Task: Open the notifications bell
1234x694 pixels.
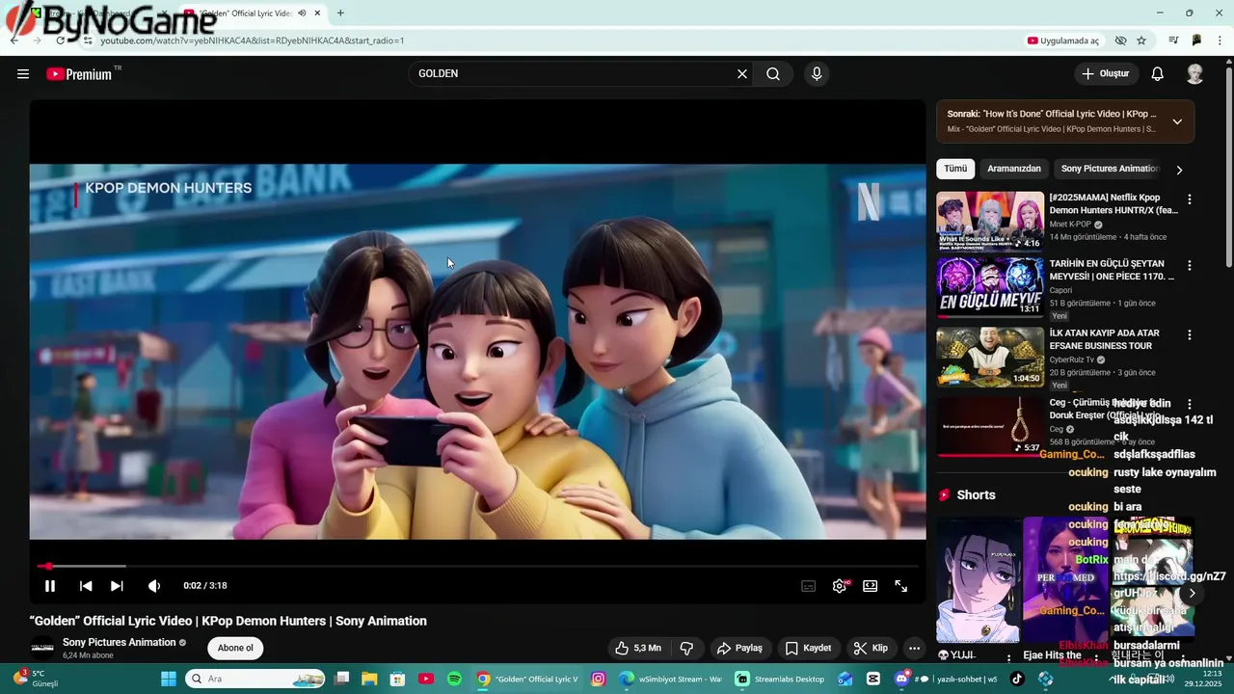Action: coord(1158,74)
